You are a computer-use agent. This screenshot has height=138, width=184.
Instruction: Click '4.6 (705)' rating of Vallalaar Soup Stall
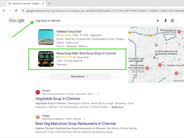click(67, 35)
